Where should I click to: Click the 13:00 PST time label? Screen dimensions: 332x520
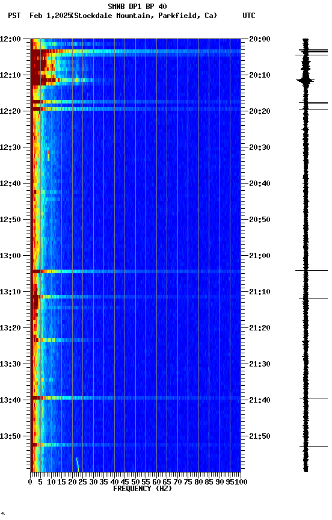[x=10, y=256]
